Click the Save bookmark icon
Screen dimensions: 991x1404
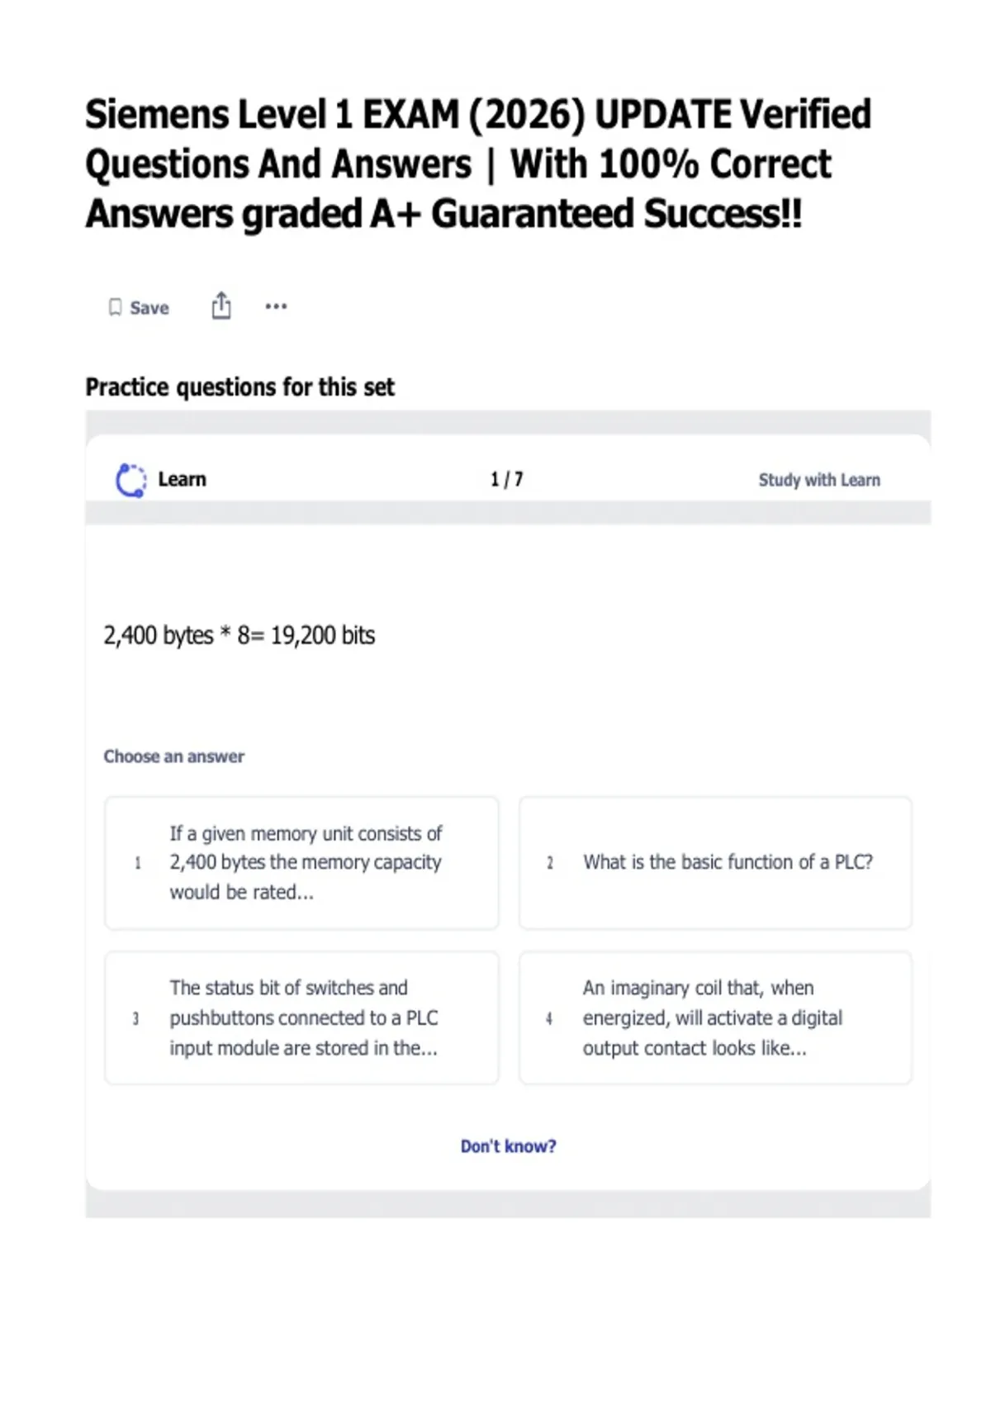[x=115, y=307]
